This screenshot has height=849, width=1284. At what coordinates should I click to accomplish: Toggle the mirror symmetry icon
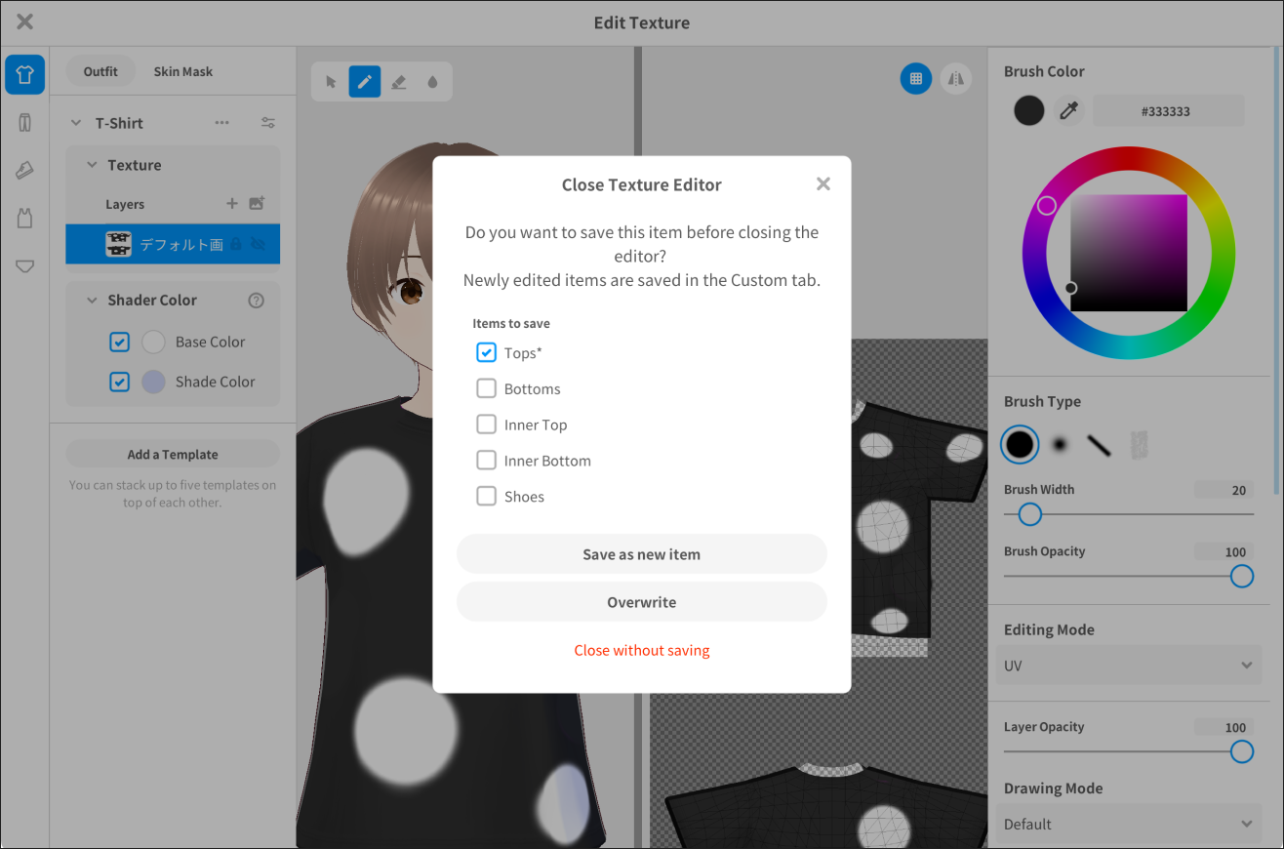click(955, 79)
